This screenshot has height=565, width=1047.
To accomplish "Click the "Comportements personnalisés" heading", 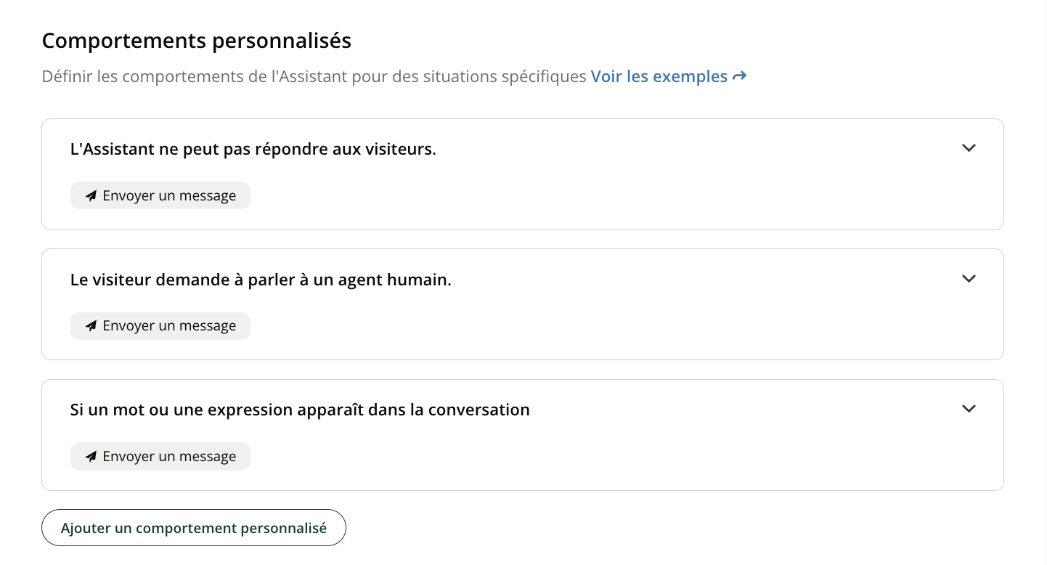I will point(196,41).
